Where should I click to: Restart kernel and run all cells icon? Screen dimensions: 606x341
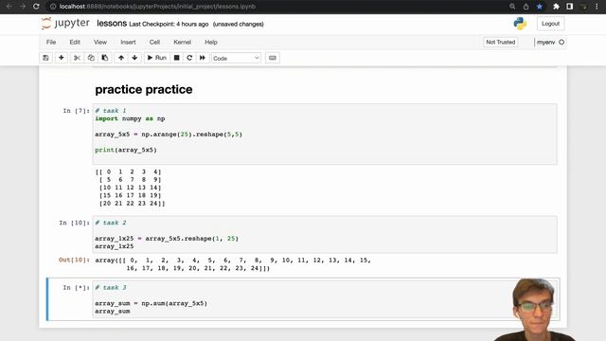[202, 58]
